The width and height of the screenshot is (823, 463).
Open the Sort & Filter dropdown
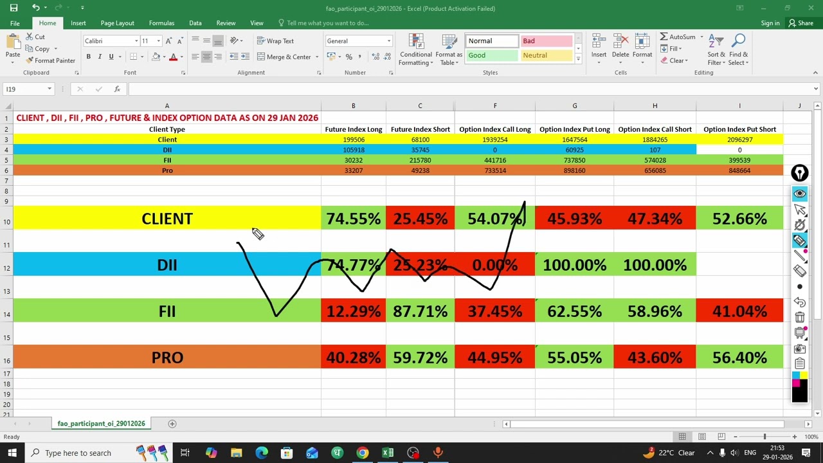(x=716, y=48)
